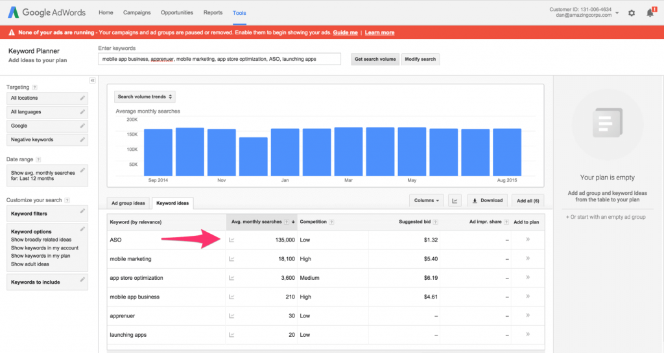Edit the Negative keywords setting
The width and height of the screenshot is (664, 353).
[x=82, y=139]
